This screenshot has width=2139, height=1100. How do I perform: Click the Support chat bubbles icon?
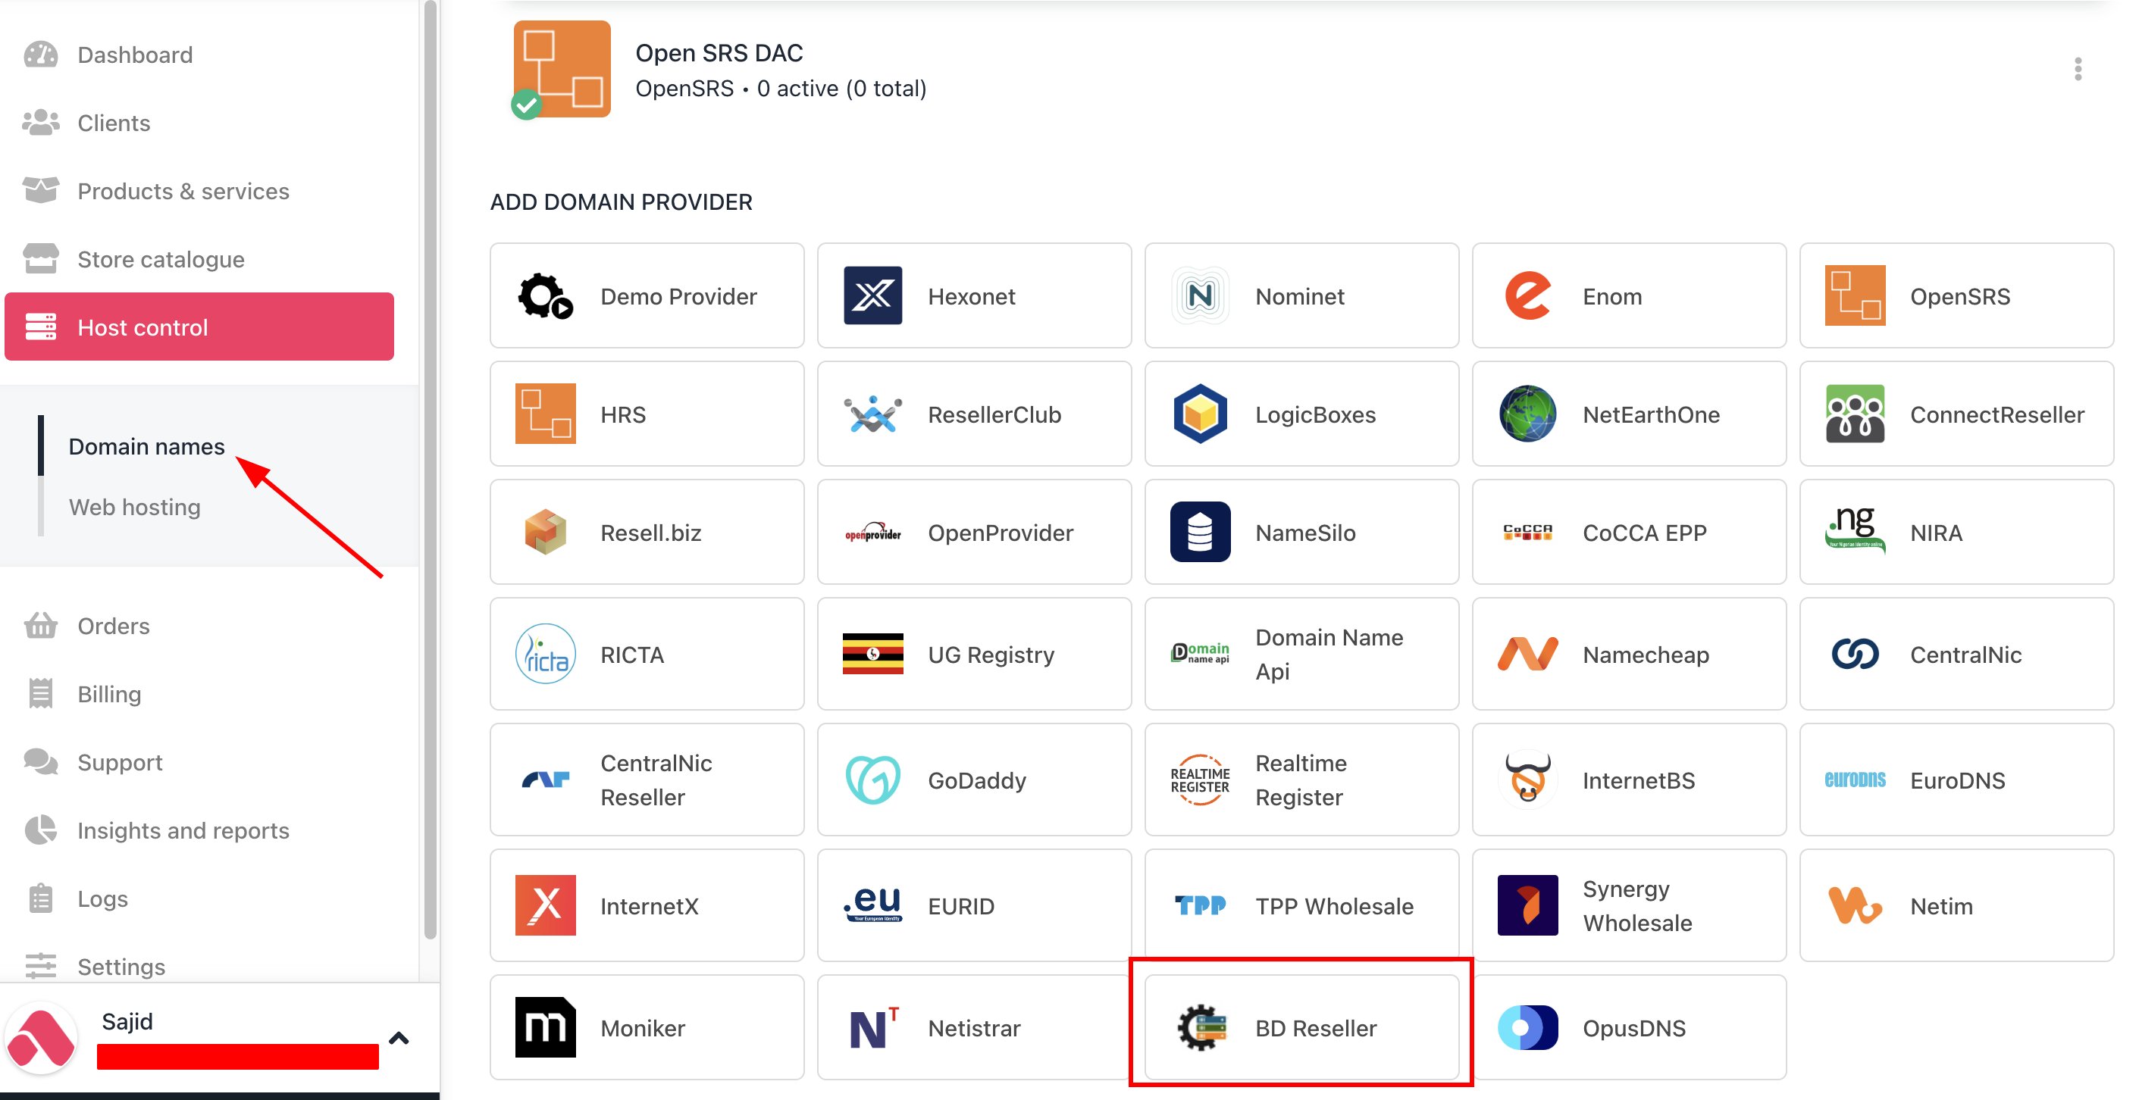point(41,762)
